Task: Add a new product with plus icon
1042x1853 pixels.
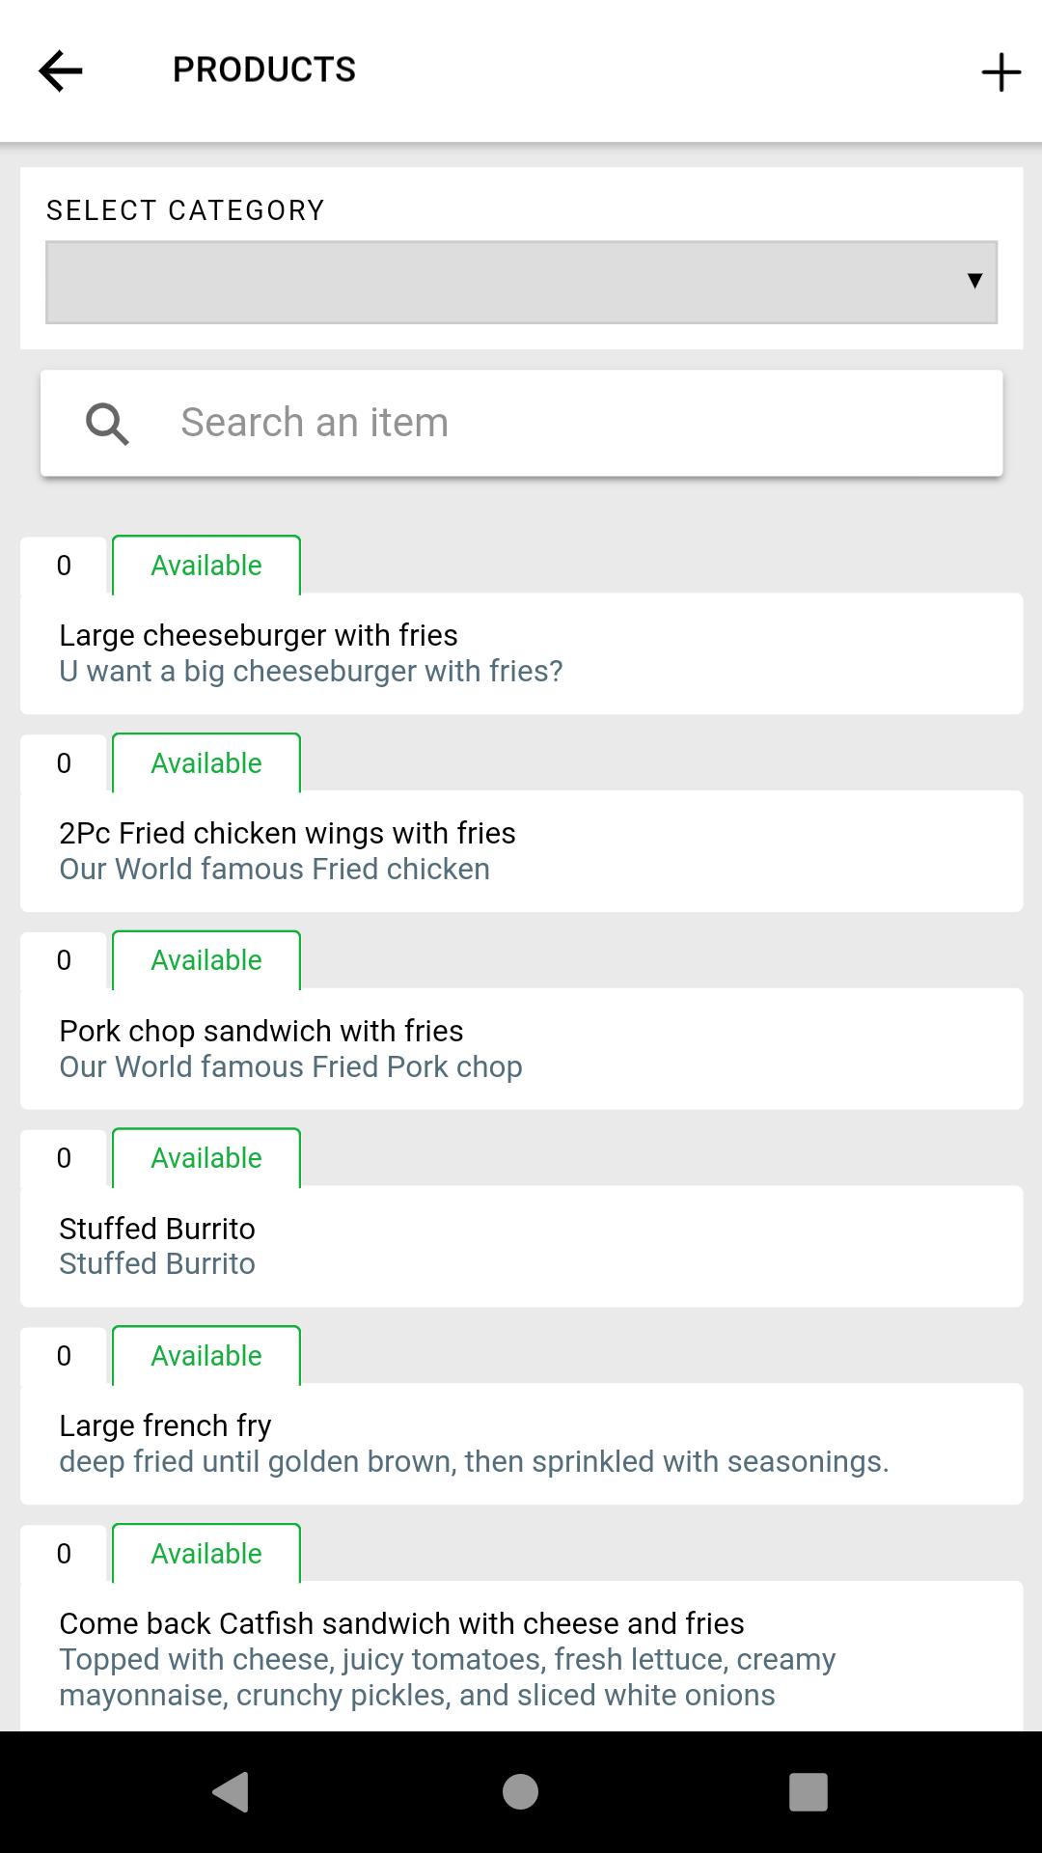Action: [1001, 72]
